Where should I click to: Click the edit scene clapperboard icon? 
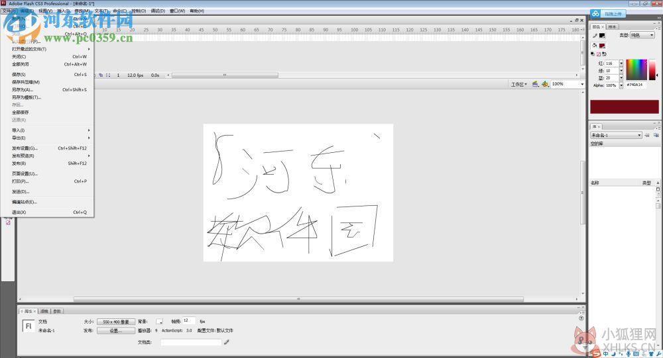pyautogui.click(x=535, y=84)
